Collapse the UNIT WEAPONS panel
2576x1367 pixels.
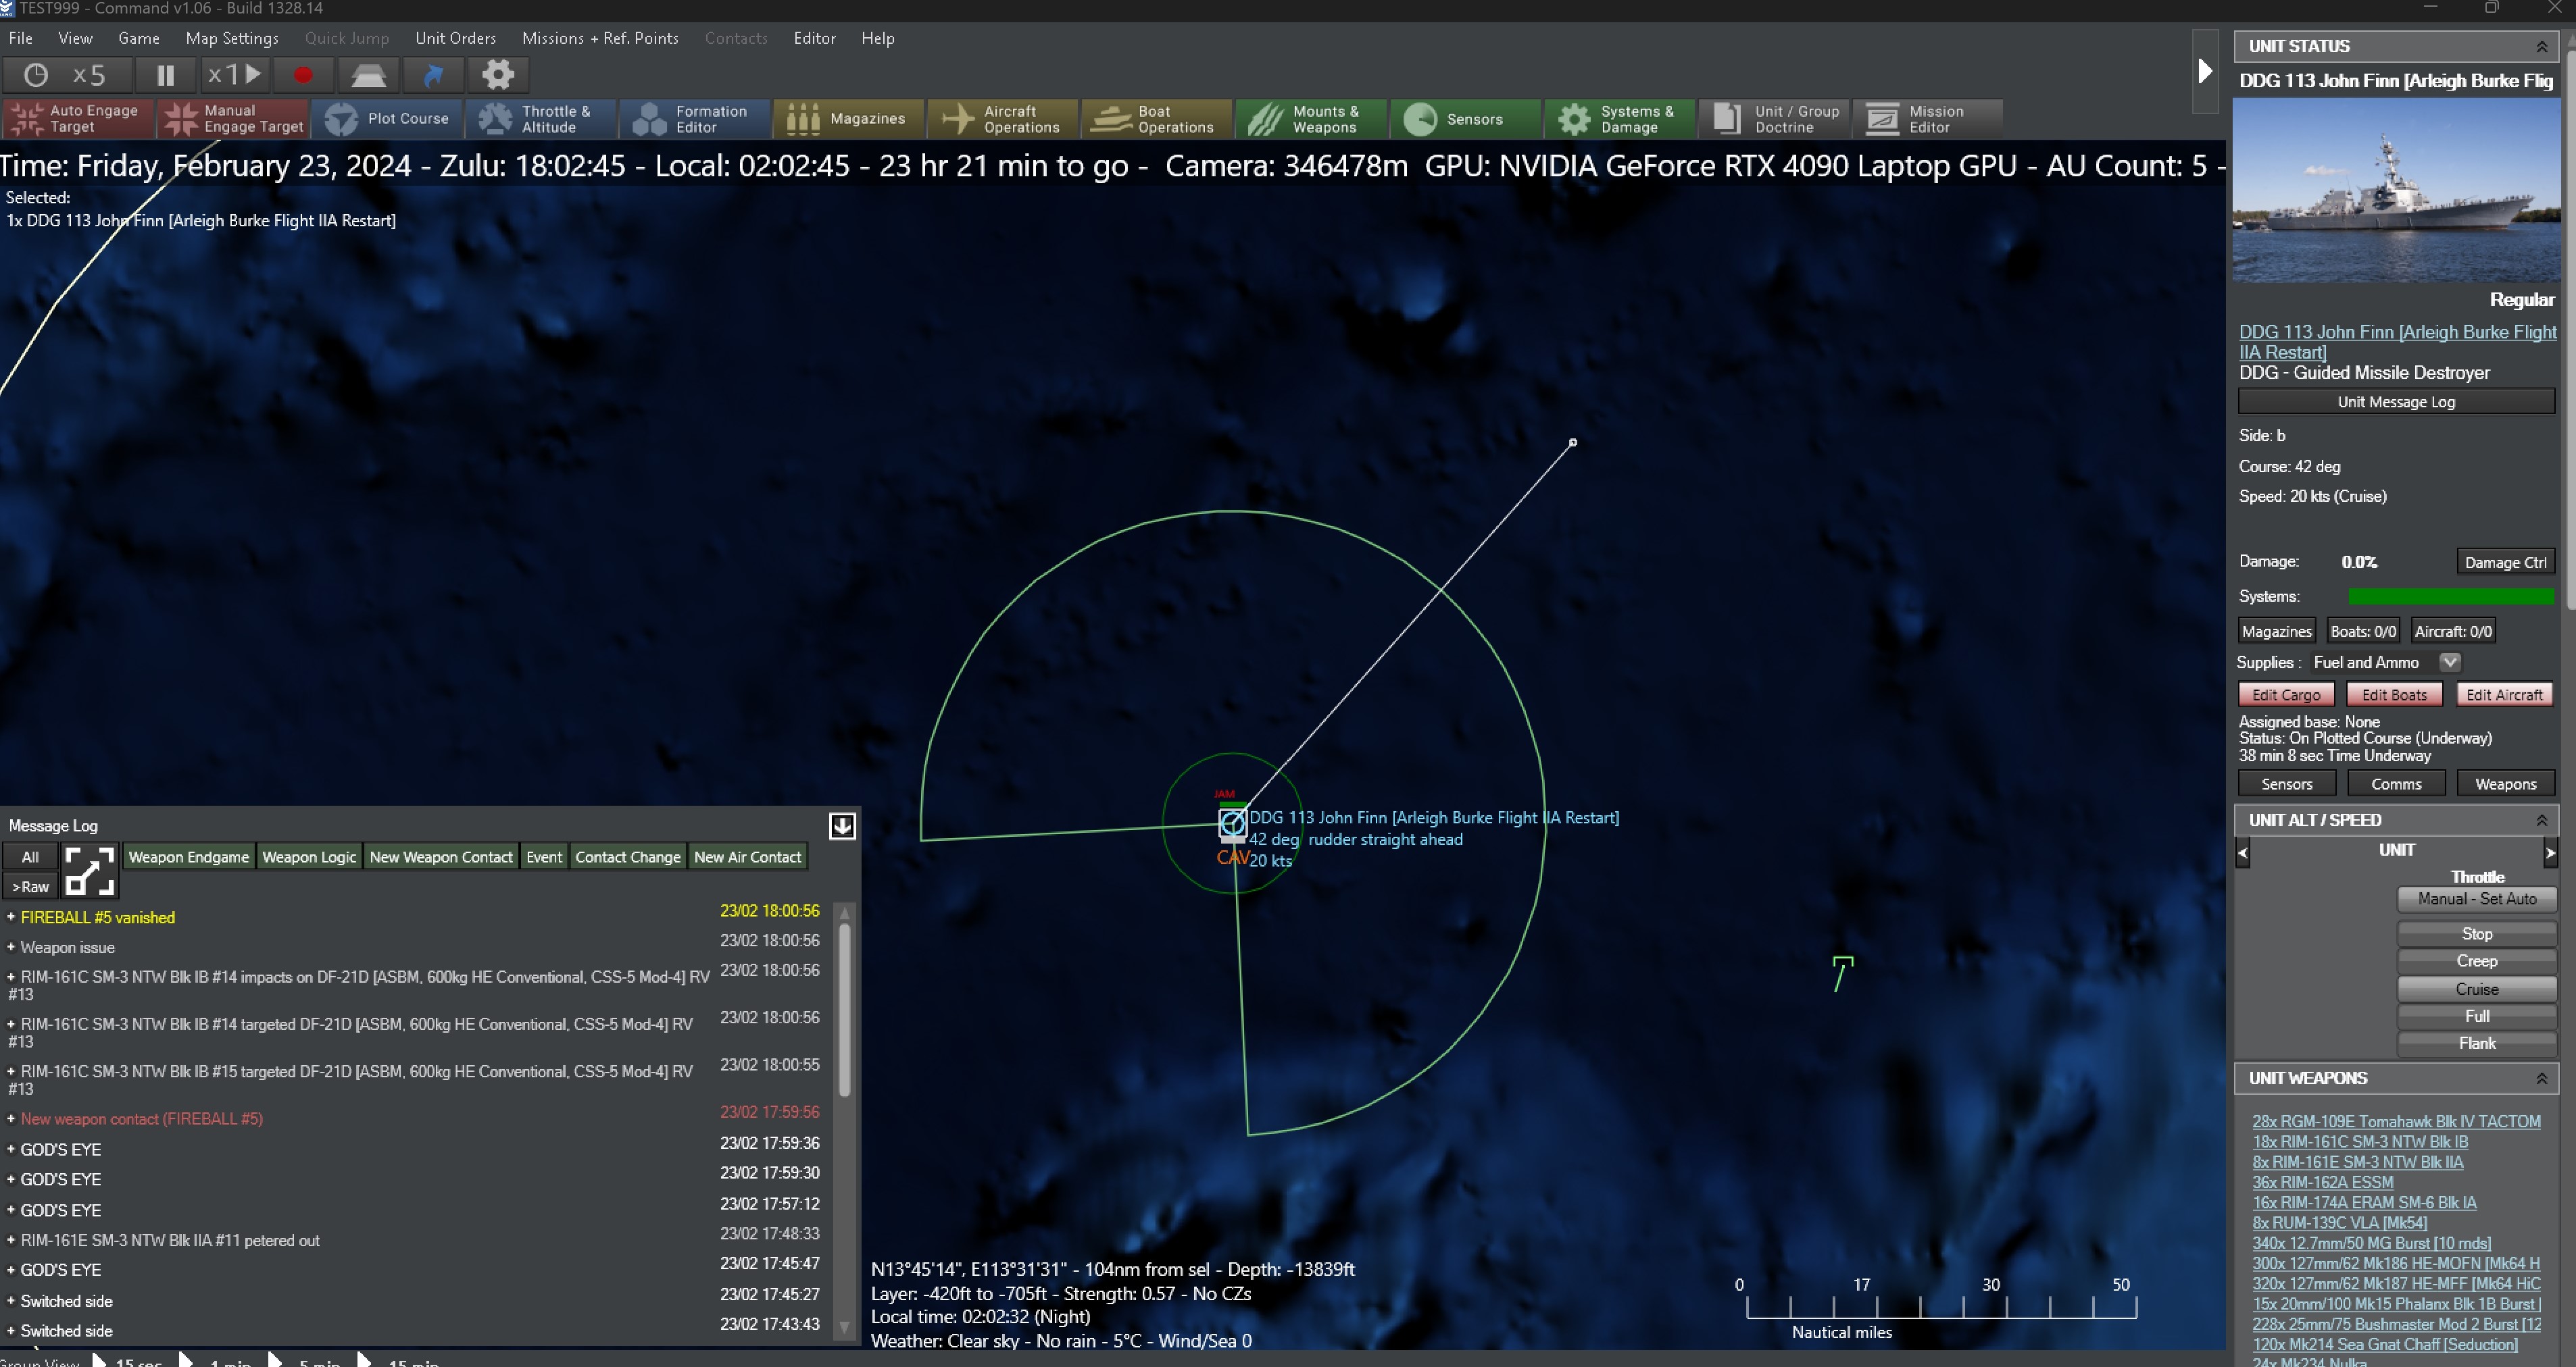2541,1078
